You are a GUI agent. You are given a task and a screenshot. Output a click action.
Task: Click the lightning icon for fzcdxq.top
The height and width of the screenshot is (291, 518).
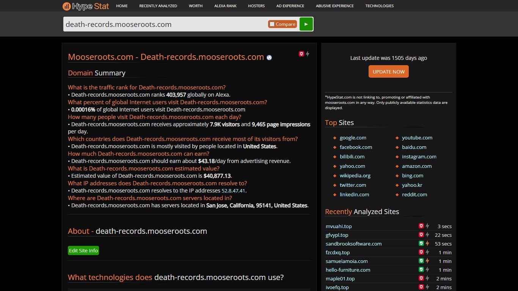point(427,252)
